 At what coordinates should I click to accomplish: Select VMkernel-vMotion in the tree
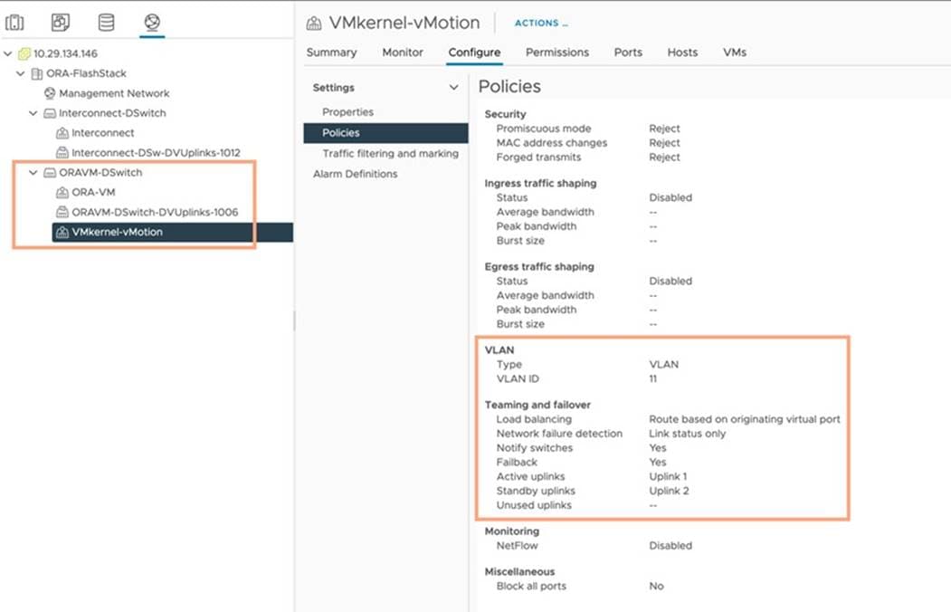[117, 233]
